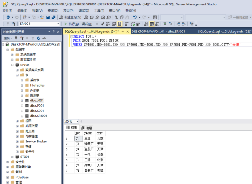Open the 帮助(H) menu
Viewport: 252px width, 184px height.
point(131,11)
